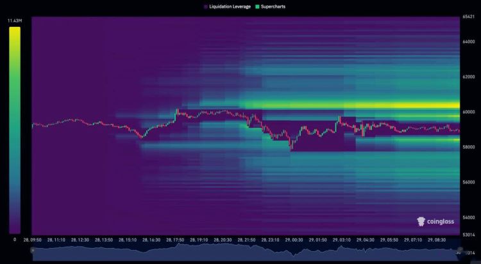Image resolution: width=481 pixels, height=264 pixels.
Task: Click the purple Liquidation Leverage legend marker
Action: point(206,7)
